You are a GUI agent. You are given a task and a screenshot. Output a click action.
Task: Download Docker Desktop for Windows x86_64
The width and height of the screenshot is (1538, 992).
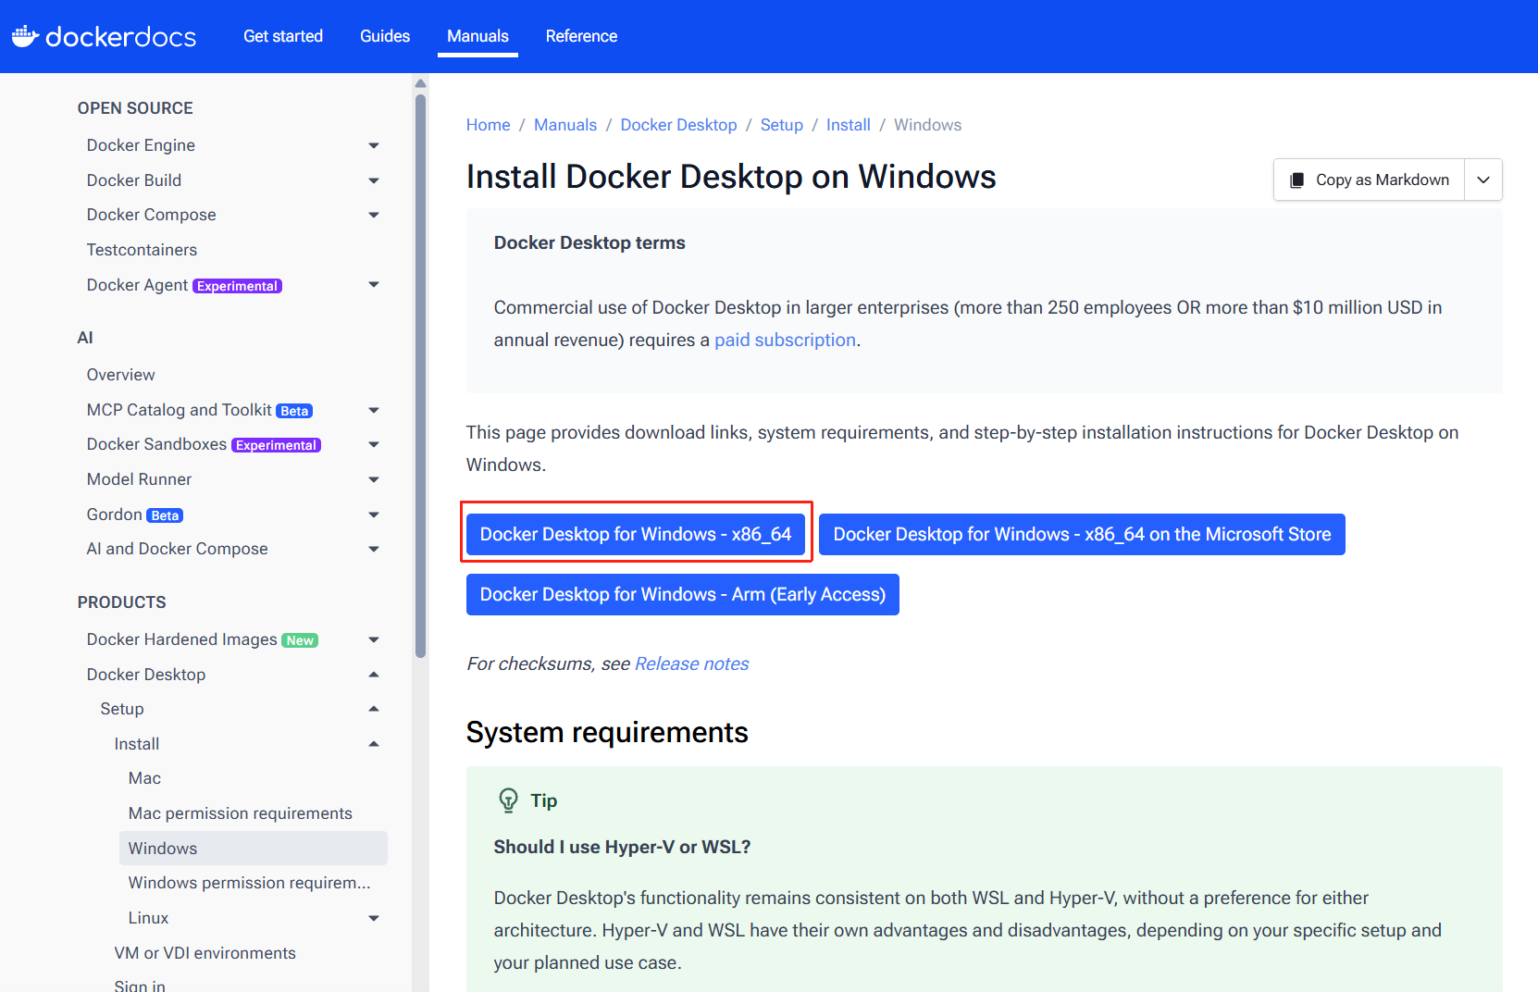(x=636, y=534)
